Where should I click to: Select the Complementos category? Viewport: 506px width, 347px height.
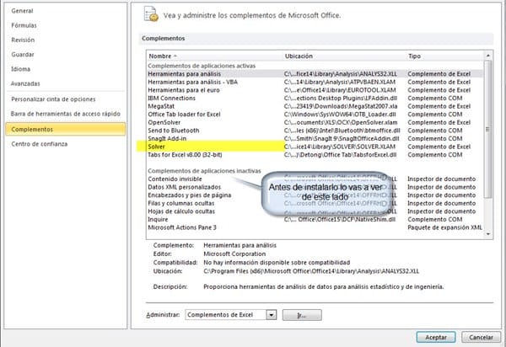pos(66,129)
